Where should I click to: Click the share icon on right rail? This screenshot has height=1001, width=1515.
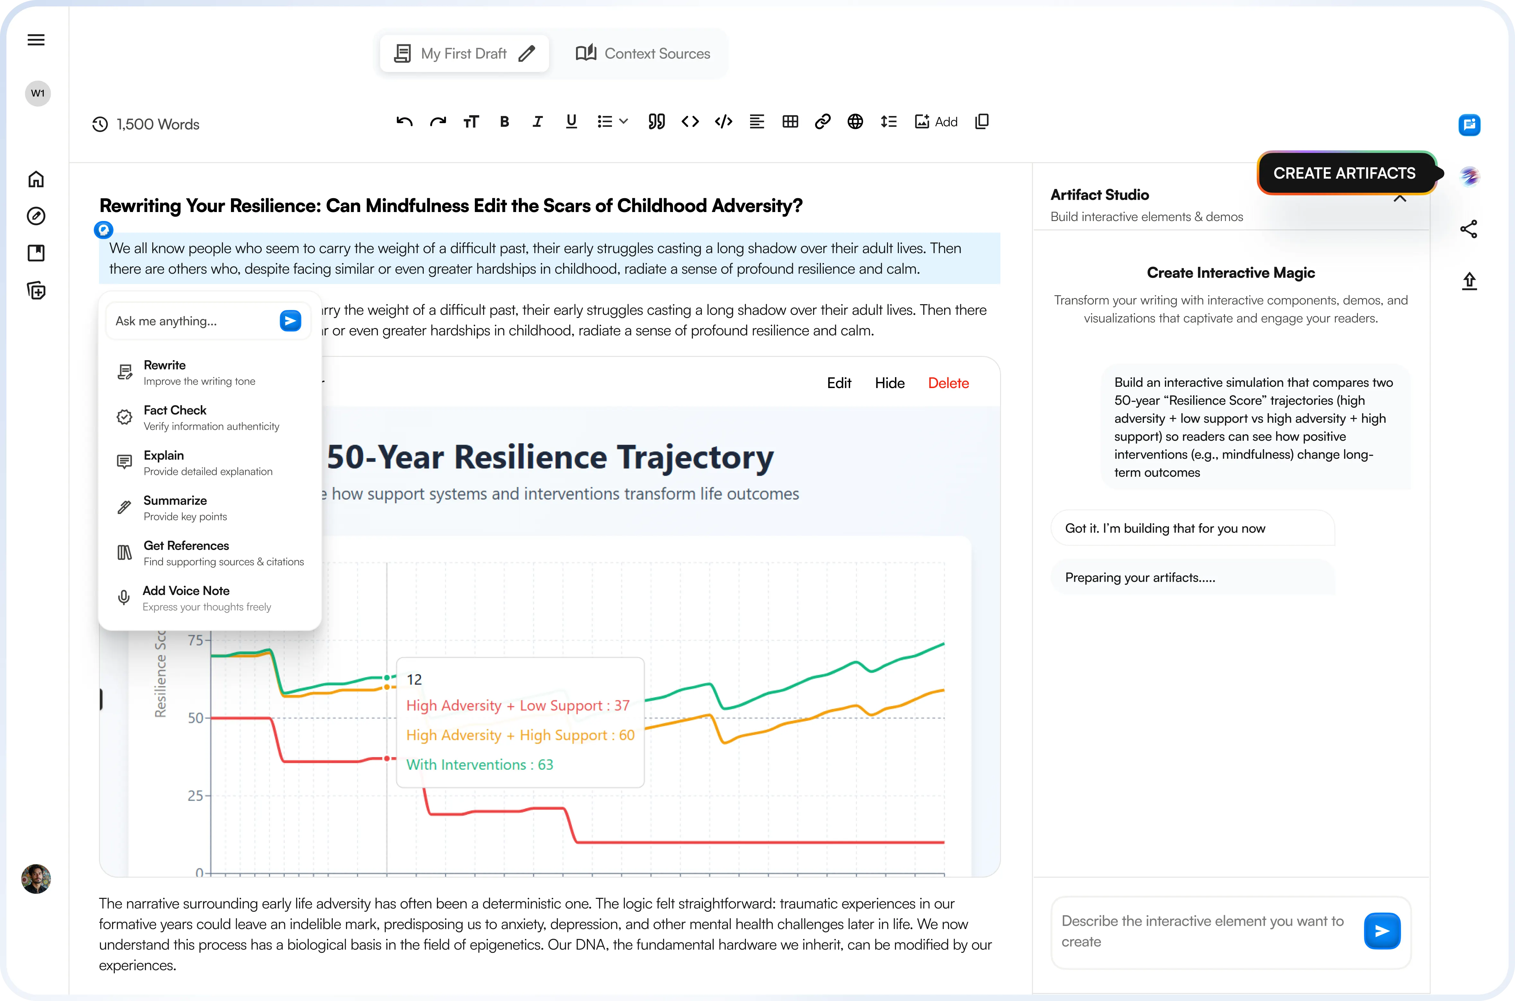(x=1469, y=229)
